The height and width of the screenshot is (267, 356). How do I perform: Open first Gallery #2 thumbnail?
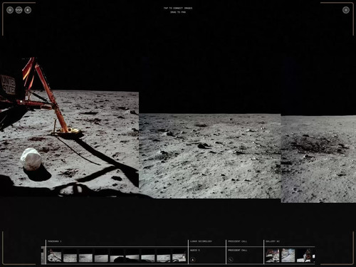(273, 256)
